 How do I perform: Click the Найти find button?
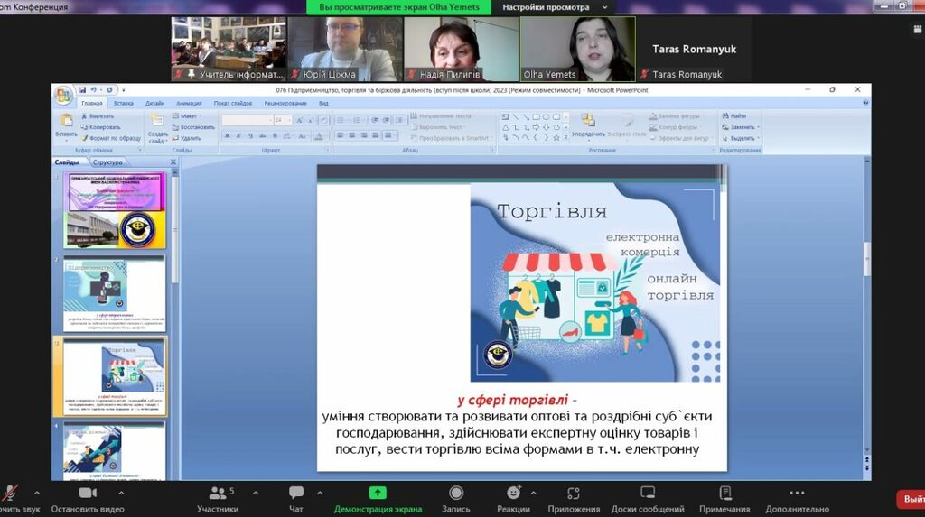tap(738, 116)
